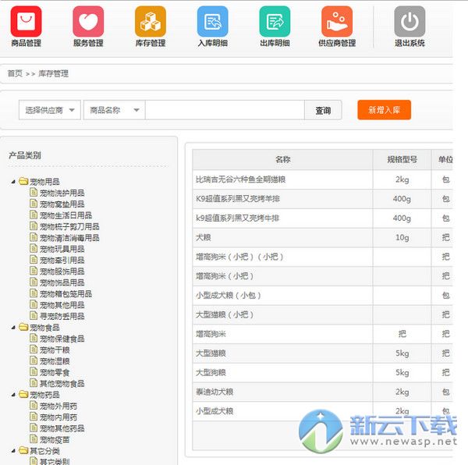Select the 宠物外用药 document icon
This screenshot has width=468, height=465.
(x=34, y=405)
